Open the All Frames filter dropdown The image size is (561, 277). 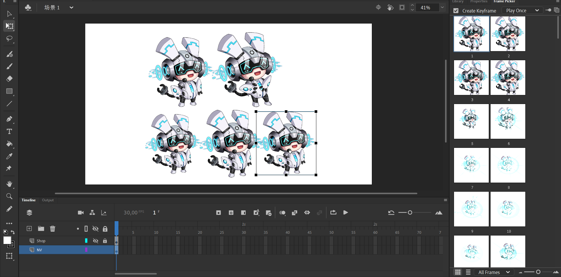(494, 272)
